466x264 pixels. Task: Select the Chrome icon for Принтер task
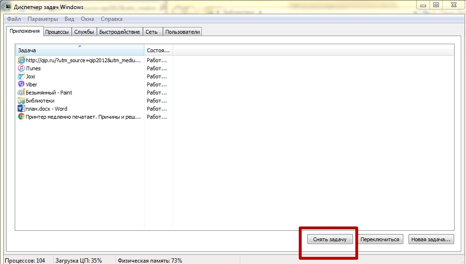click(x=21, y=117)
